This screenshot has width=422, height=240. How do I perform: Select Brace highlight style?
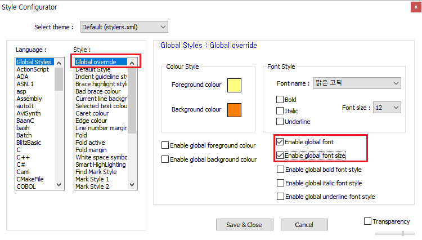101,84
